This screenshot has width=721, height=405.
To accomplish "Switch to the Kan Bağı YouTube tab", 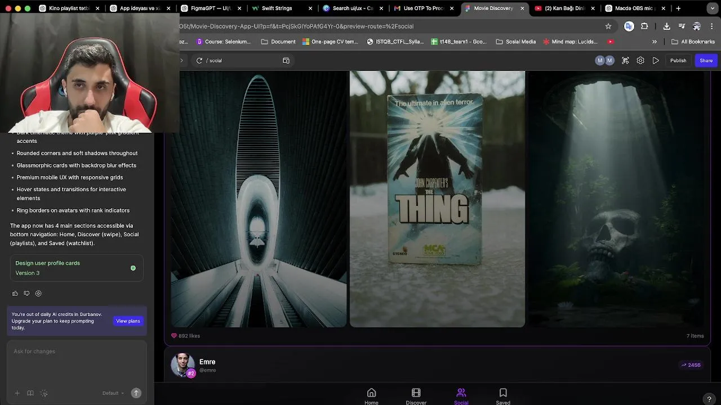I will point(565,8).
